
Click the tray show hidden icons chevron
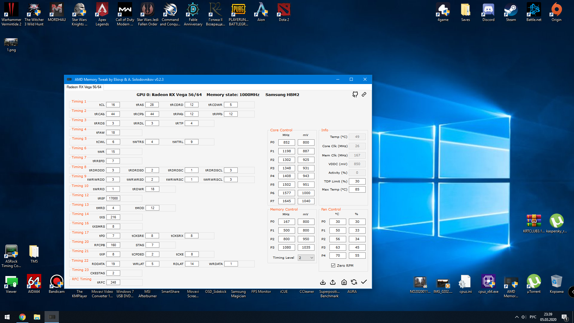point(517,317)
